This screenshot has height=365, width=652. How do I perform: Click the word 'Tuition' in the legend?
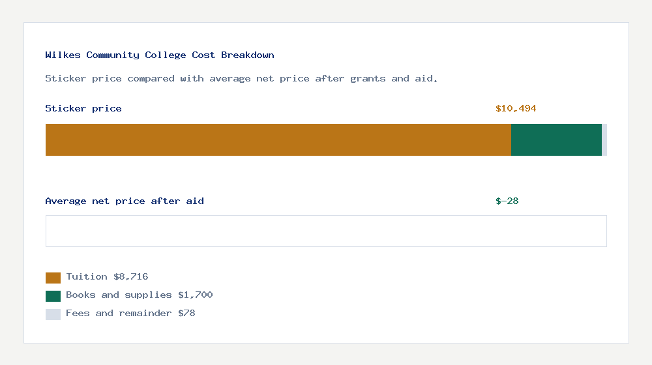tap(87, 276)
